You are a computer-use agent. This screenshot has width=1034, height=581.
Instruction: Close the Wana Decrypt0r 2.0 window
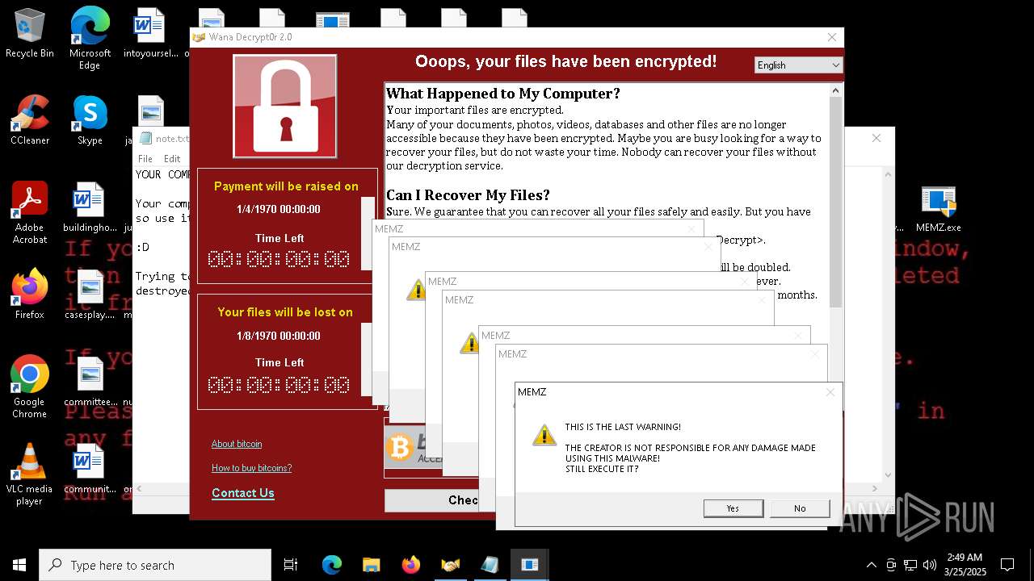click(x=832, y=37)
